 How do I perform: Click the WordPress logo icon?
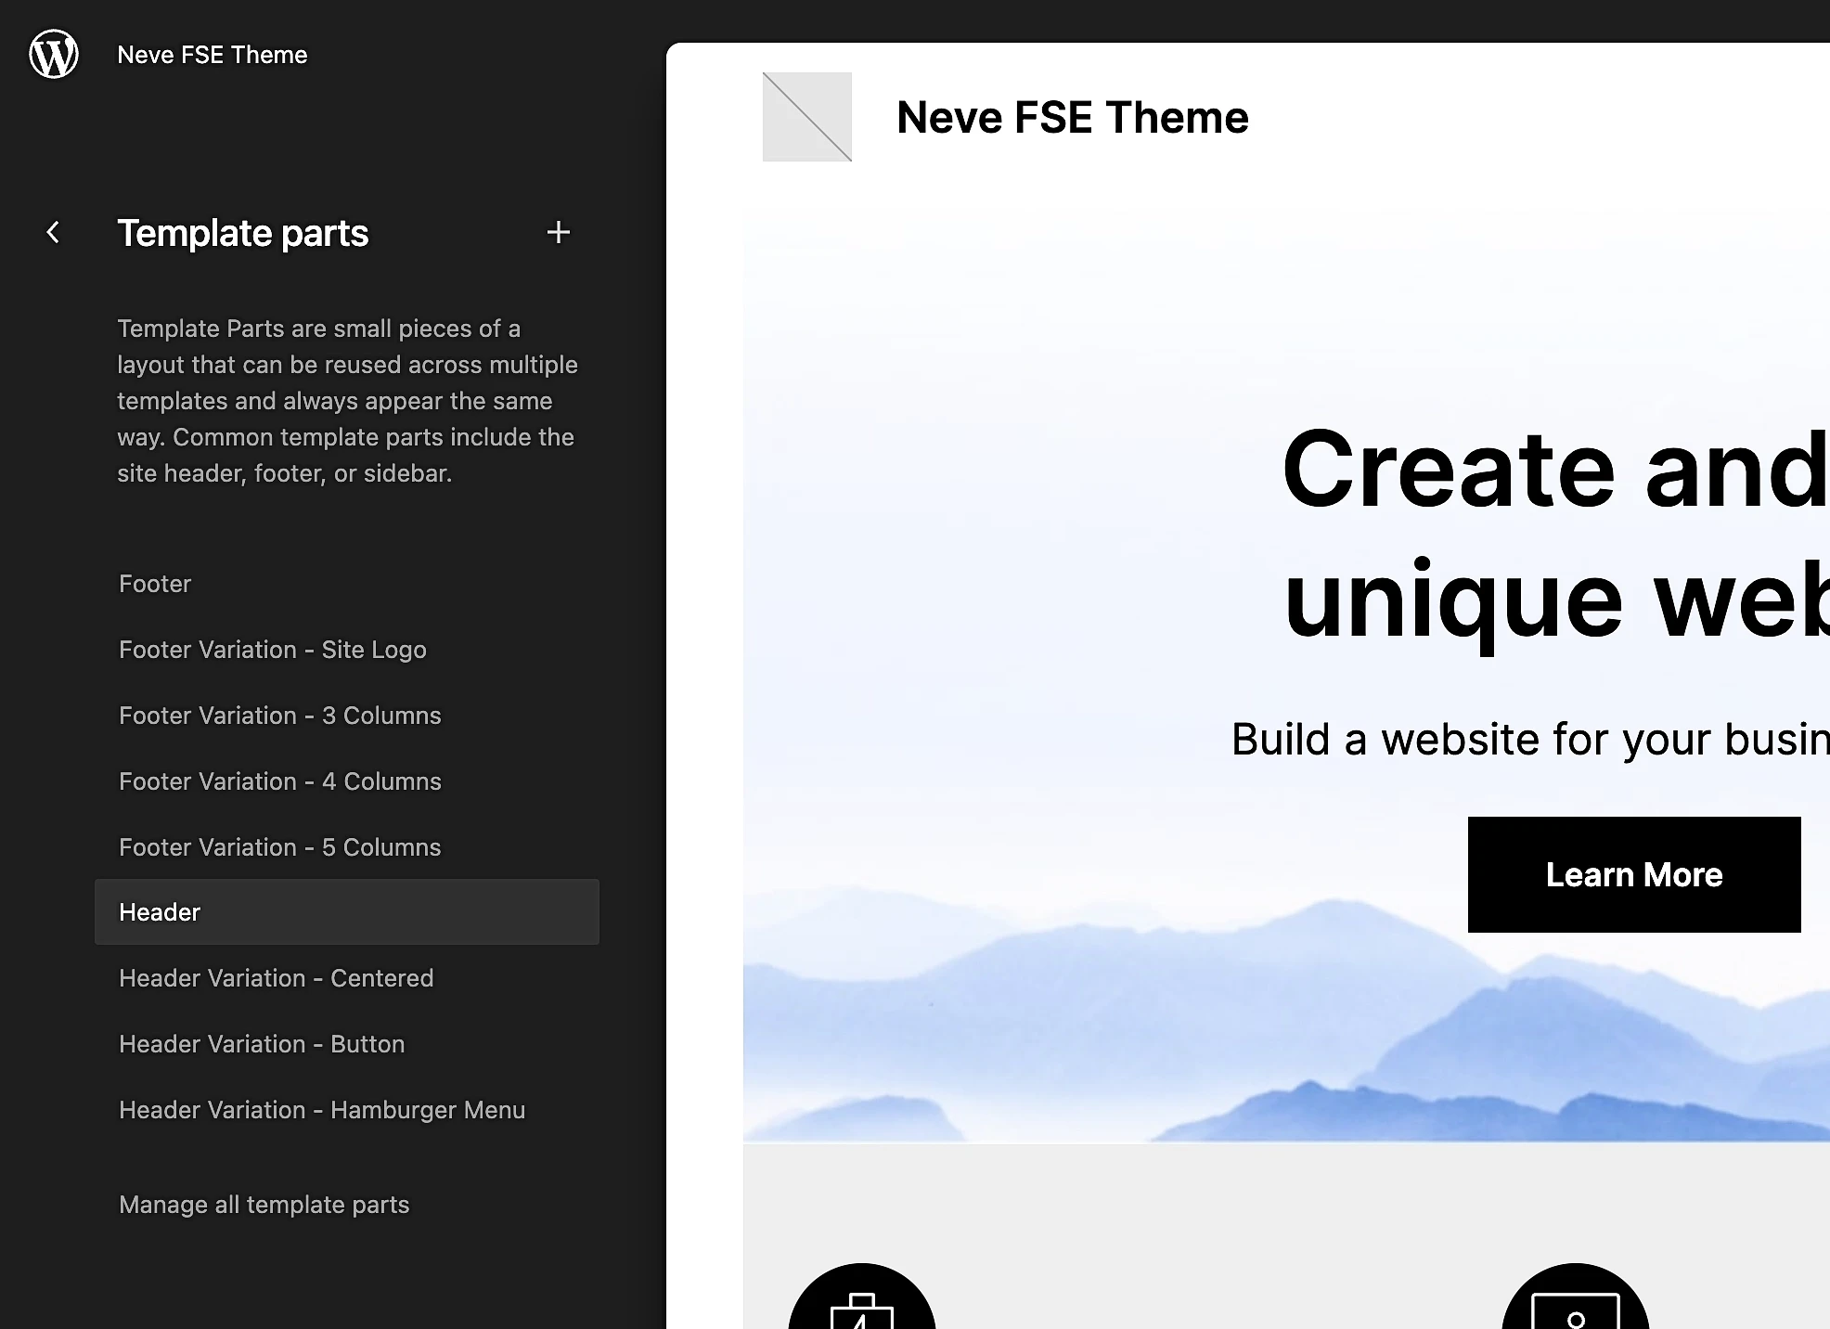(x=54, y=54)
